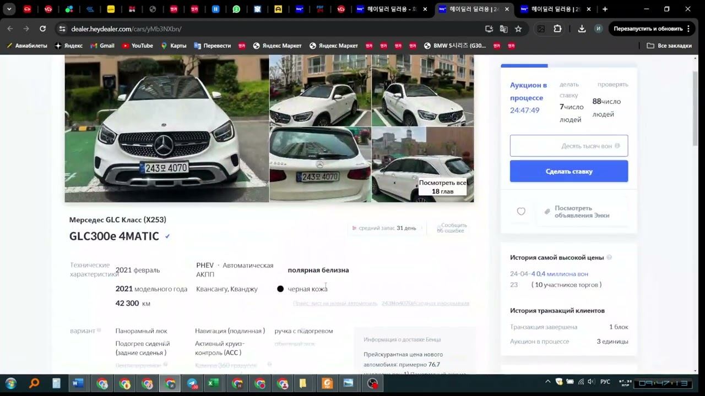Click the black leather color swatch
Screen dimensions: 705x396
[280, 289]
